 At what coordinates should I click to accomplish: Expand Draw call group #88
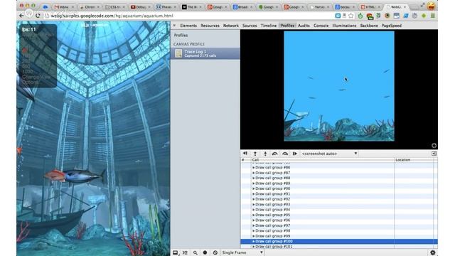point(253,178)
